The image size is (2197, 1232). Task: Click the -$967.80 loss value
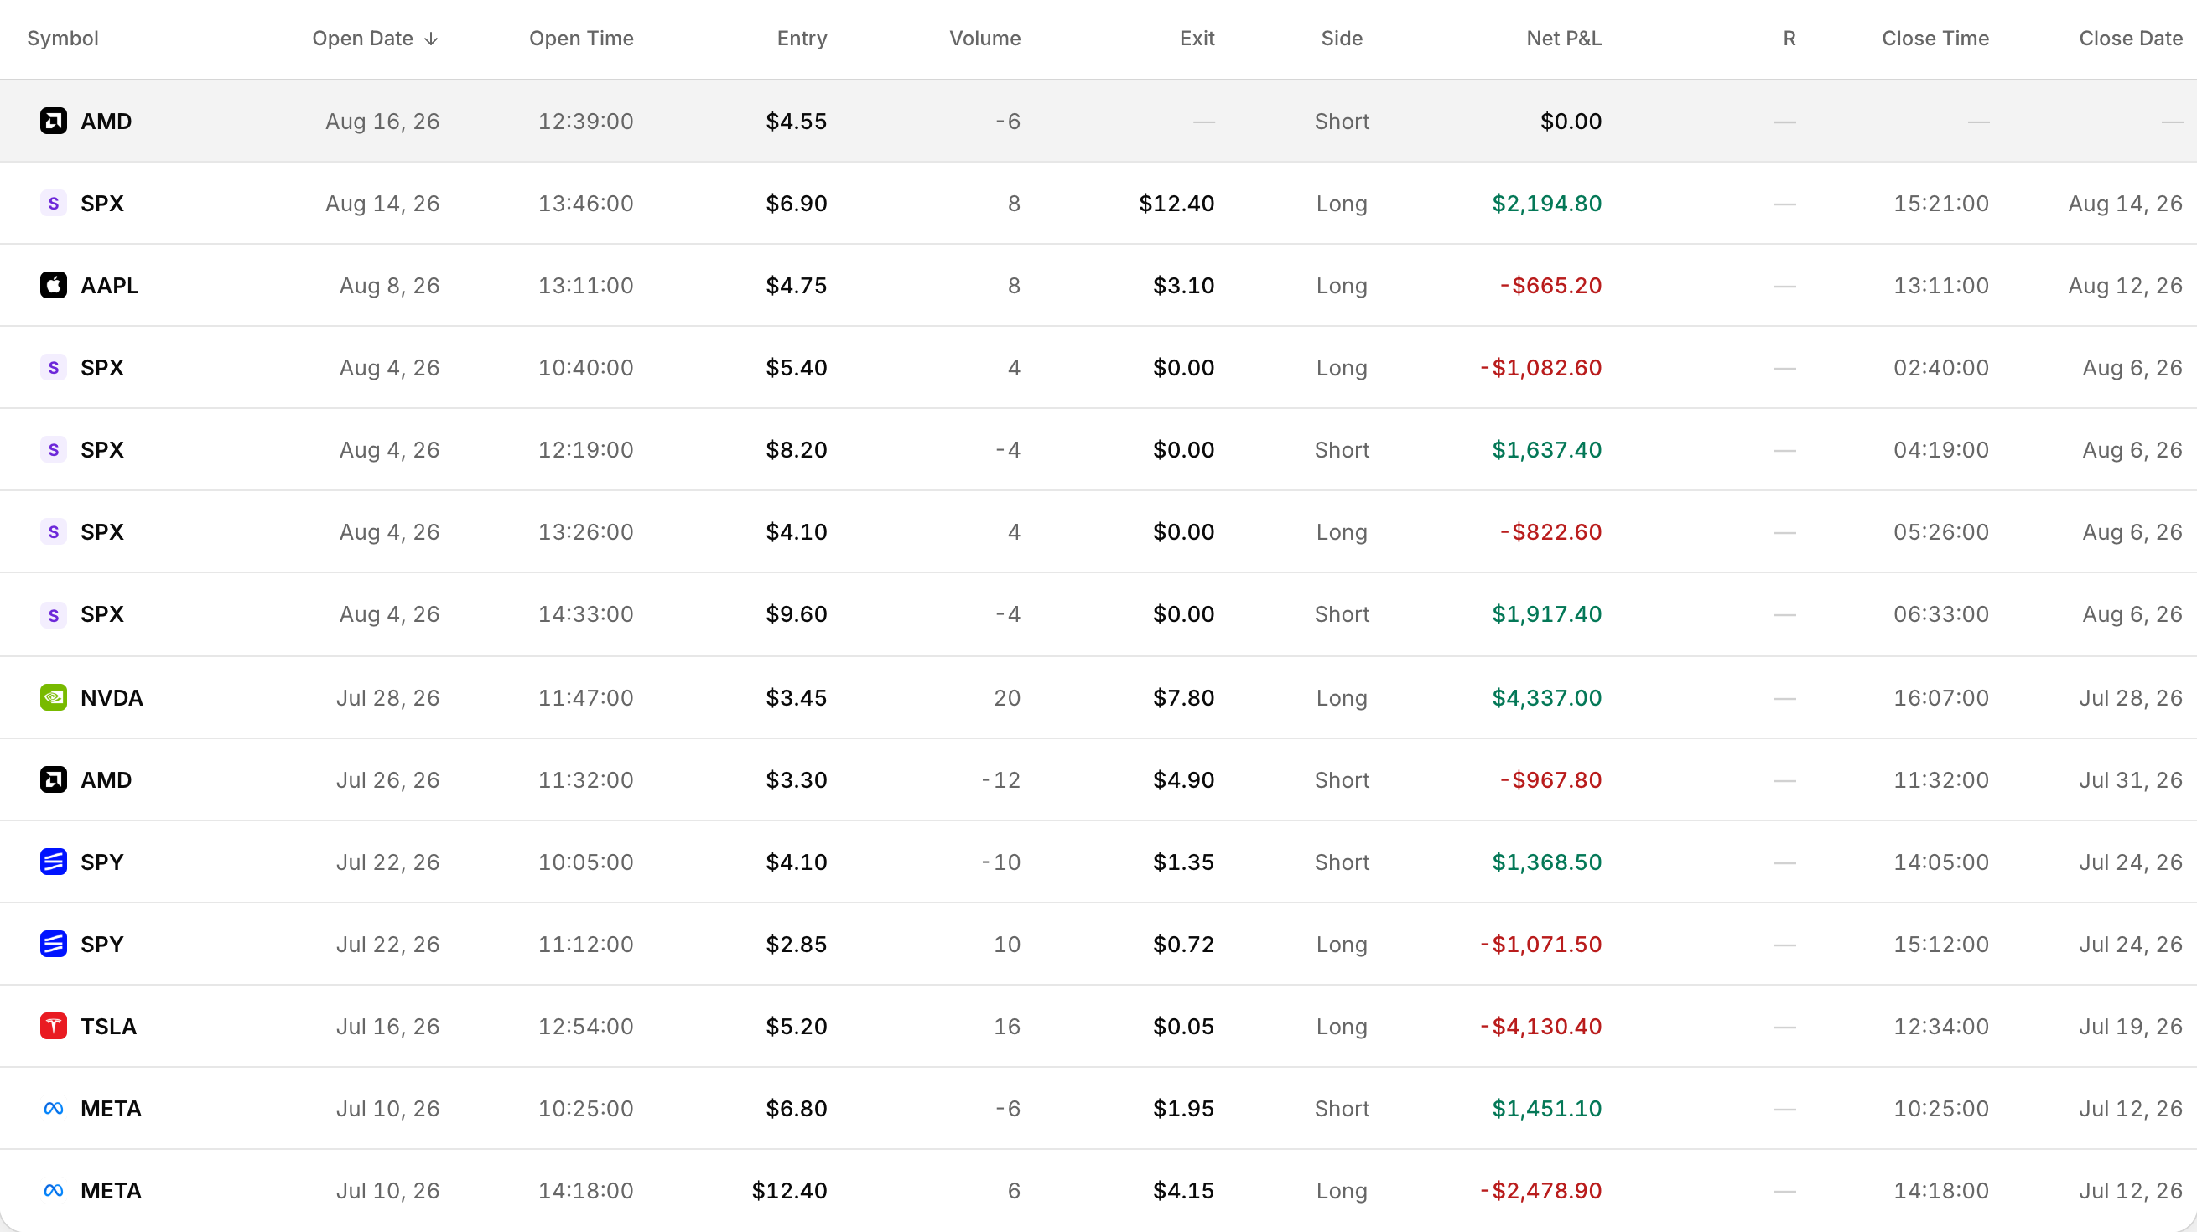(1550, 780)
